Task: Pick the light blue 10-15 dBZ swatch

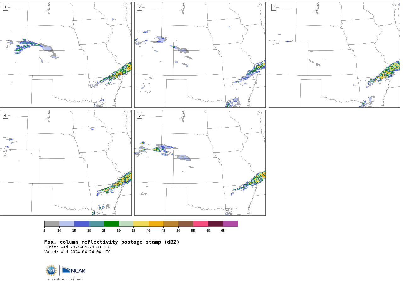Action: (x=66, y=224)
